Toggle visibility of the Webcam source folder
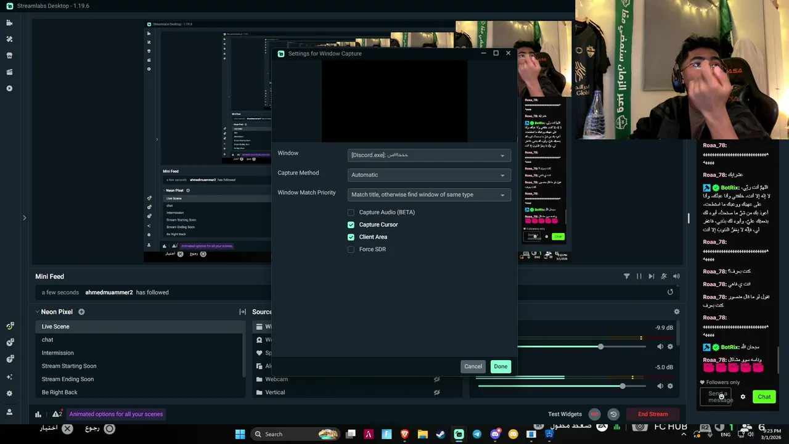 tap(436, 379)
